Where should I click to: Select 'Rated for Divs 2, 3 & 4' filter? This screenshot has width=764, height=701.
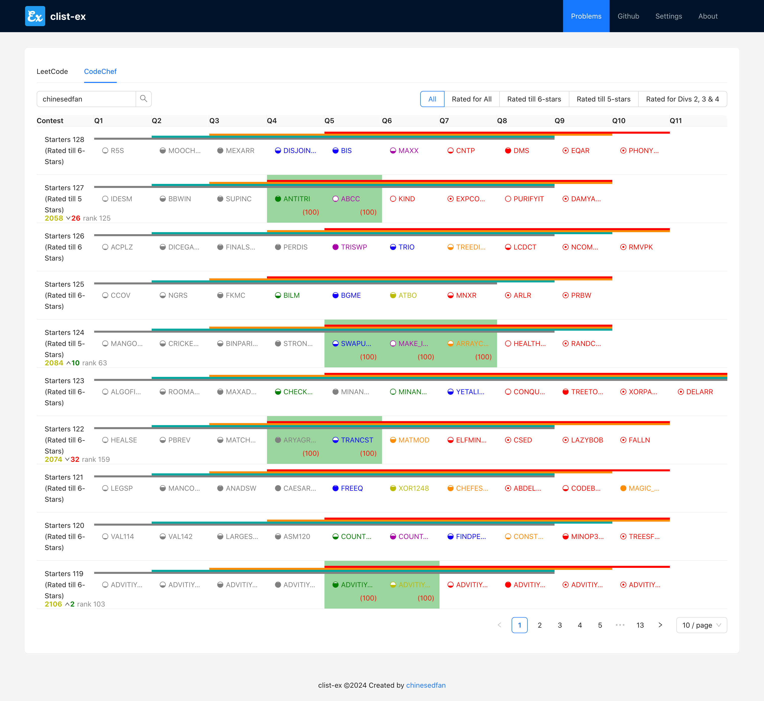[682, 99]
